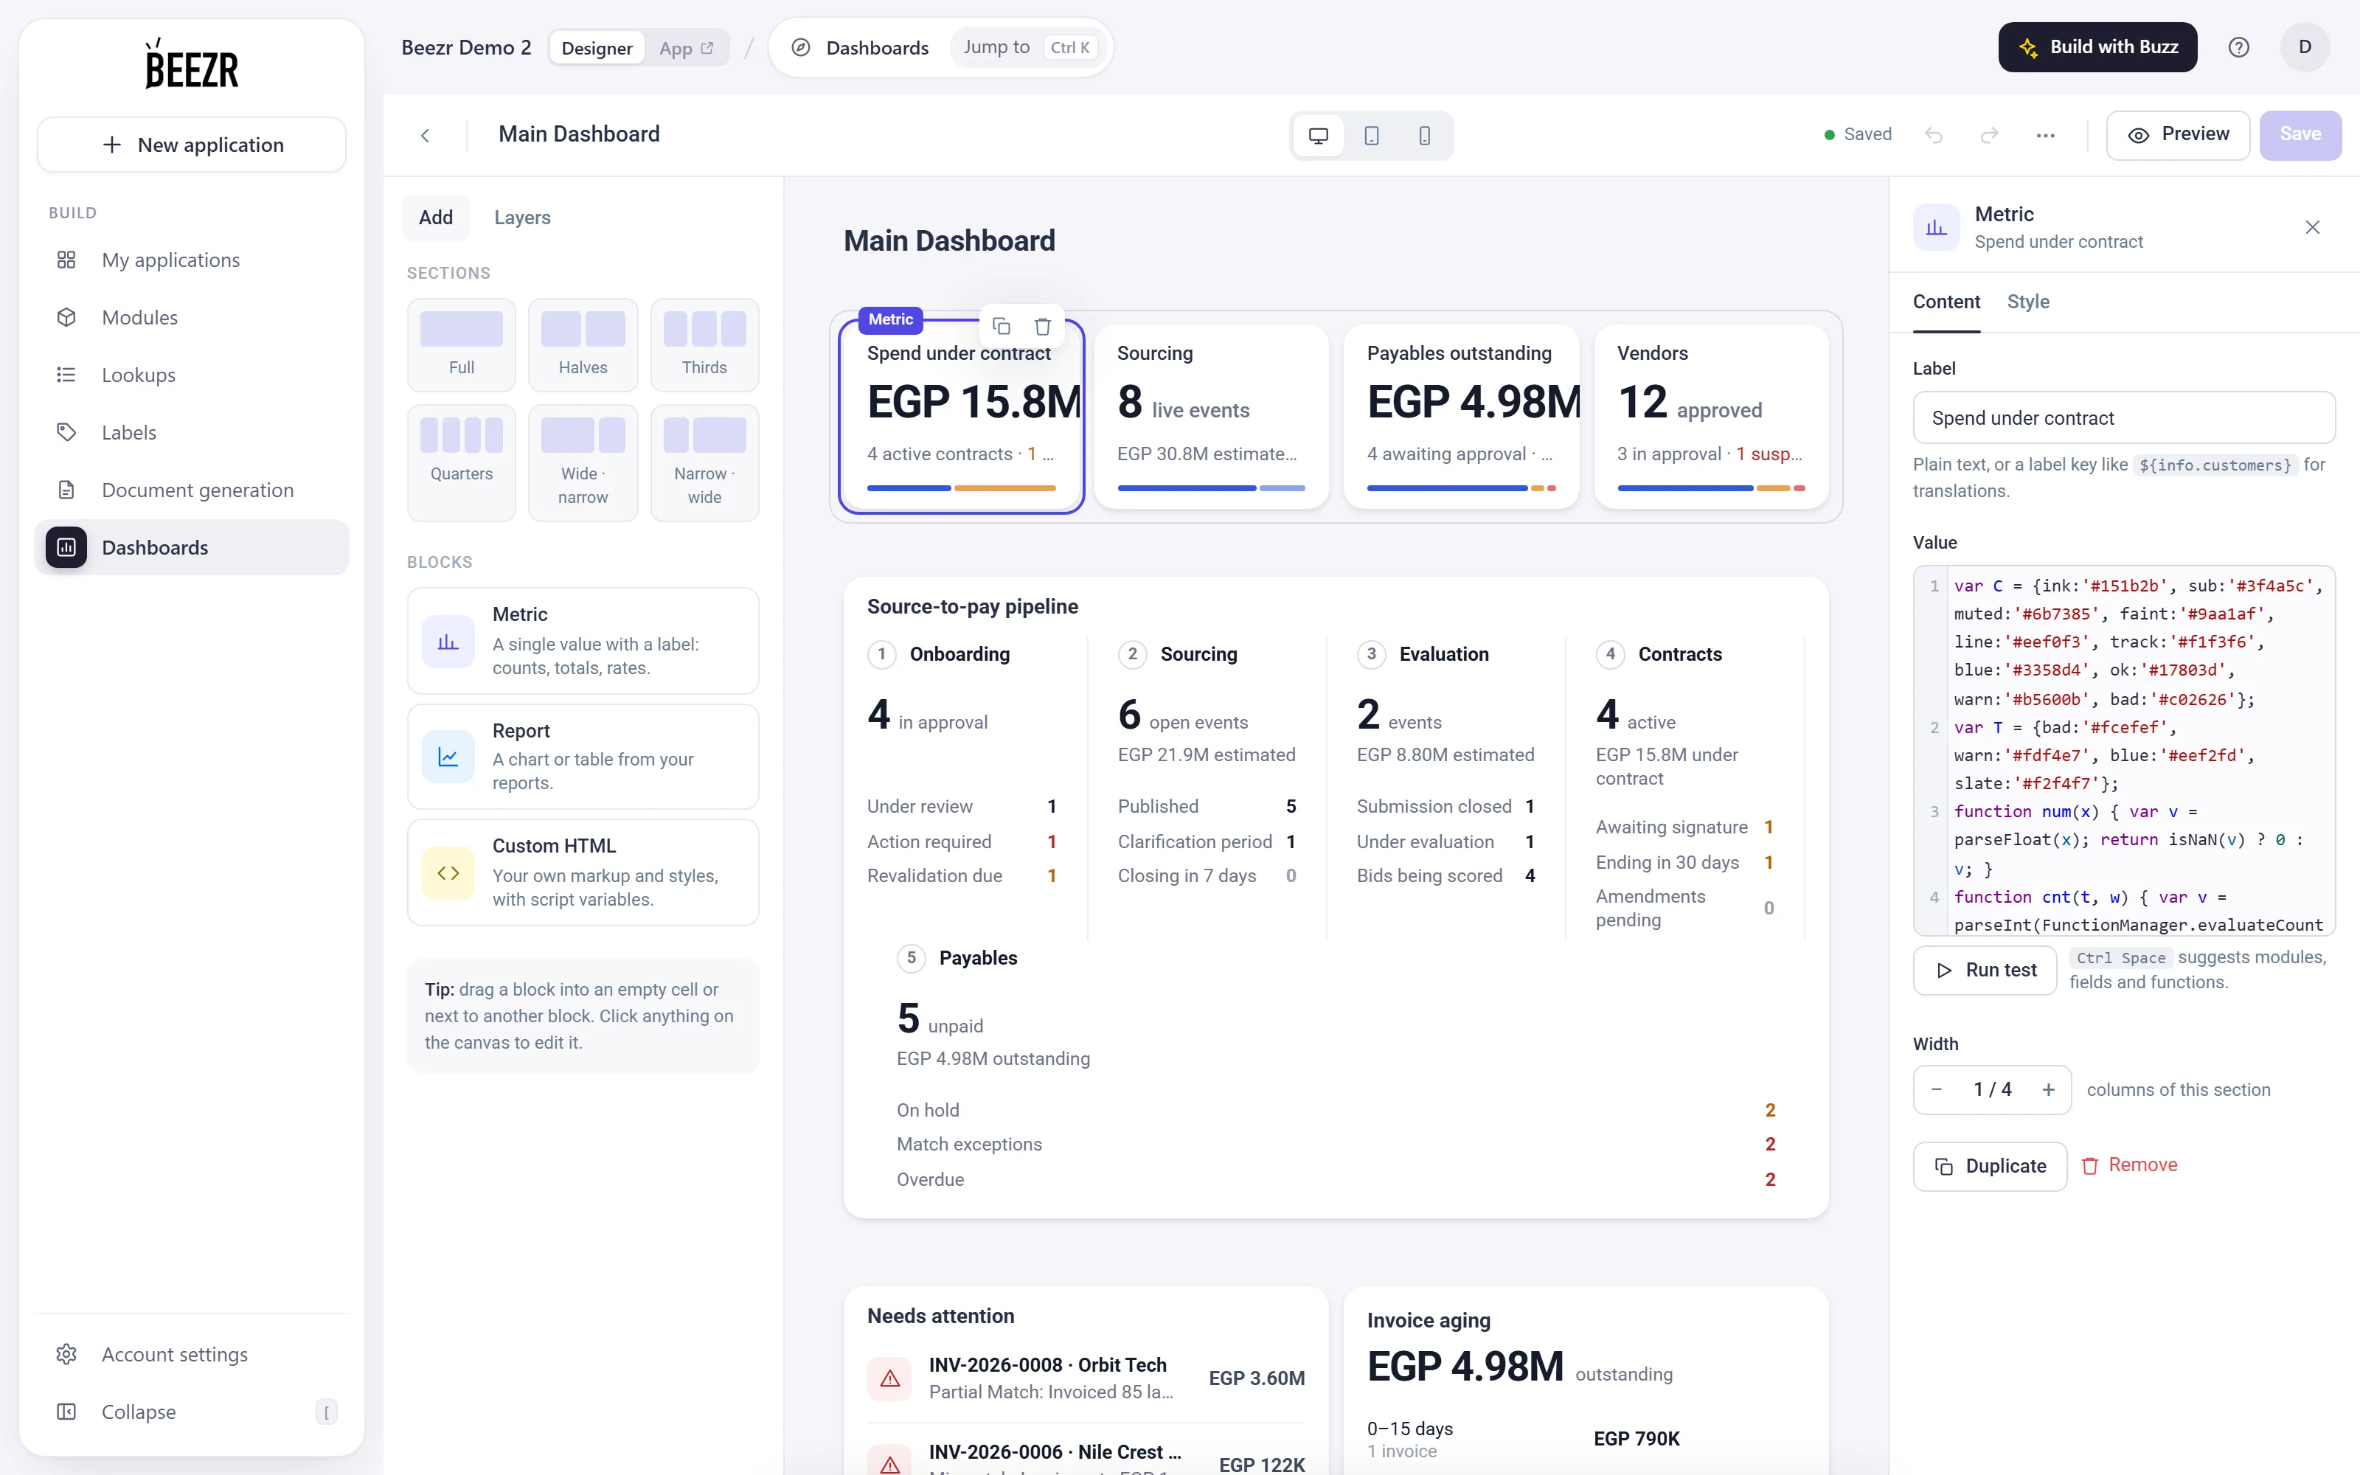Collapse the left sidebar
2360x1475 pixels.
(x=192, y=1412)
